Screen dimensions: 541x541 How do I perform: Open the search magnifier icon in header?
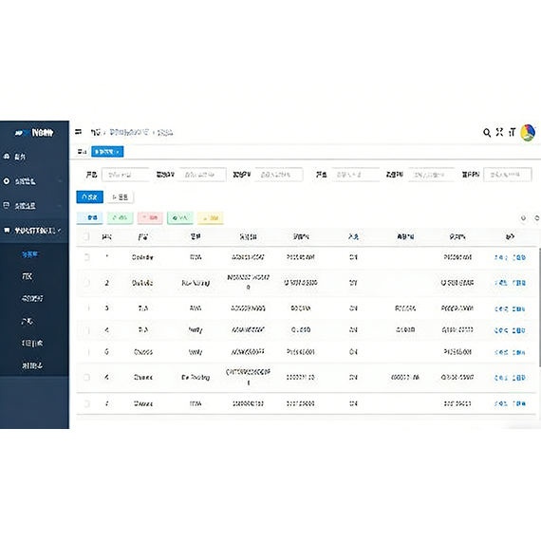pos(487,133)
